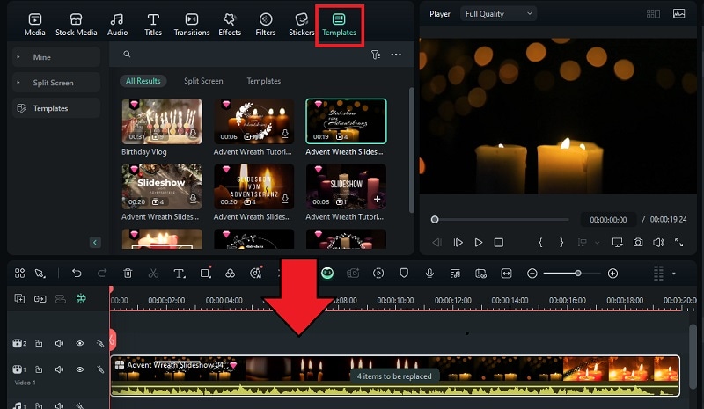Add the SLIDESHOW 00:06 template with plus

pyautogui.click(x=378, y=199)
